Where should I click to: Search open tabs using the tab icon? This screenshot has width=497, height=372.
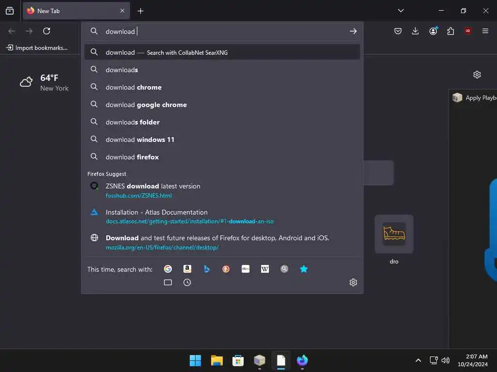(x=167, y=282)
